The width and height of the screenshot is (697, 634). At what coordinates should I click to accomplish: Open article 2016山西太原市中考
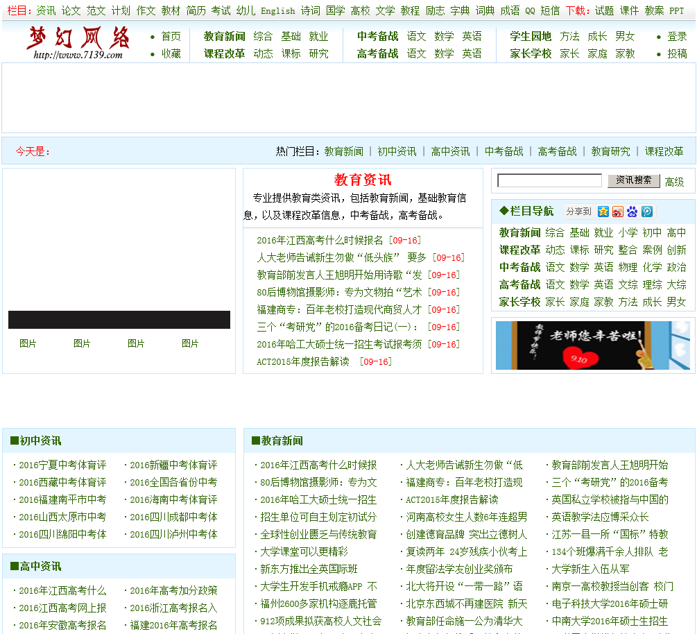point(62,517)
